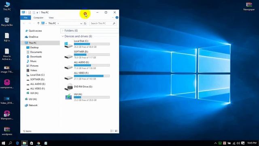Open the Computer ribbon tab
259x146 pixels.
(x=38, y=17)
